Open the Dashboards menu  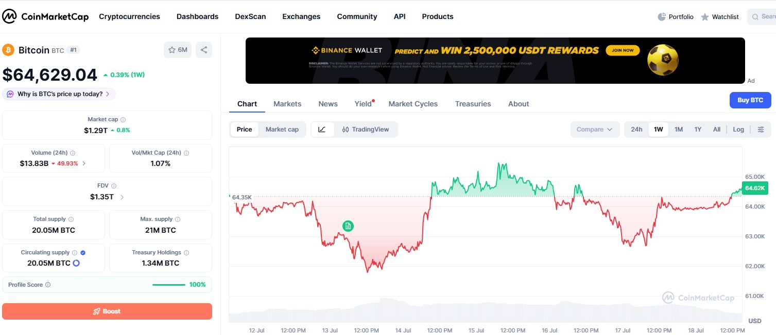[197, 16]
